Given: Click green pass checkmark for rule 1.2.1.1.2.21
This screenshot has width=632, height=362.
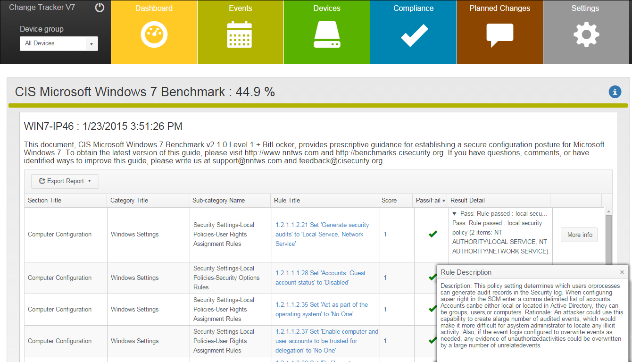Looking at the screenshot, I should pos(433,234).
